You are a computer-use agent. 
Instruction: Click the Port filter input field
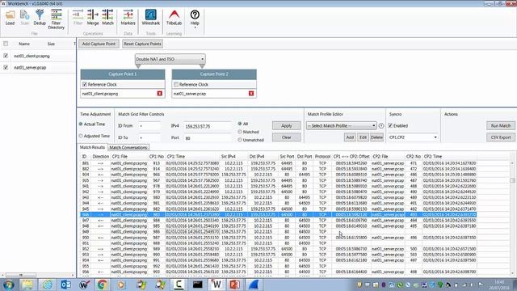[x=208, y=138]
